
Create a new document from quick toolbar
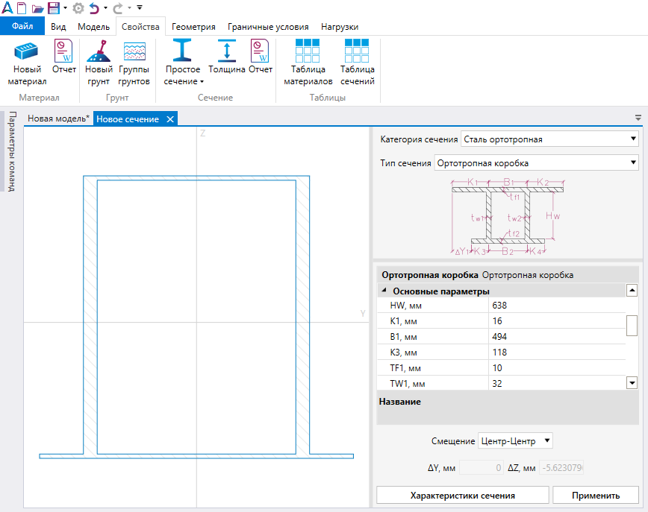pyautogui.click(x=22, y=8)
